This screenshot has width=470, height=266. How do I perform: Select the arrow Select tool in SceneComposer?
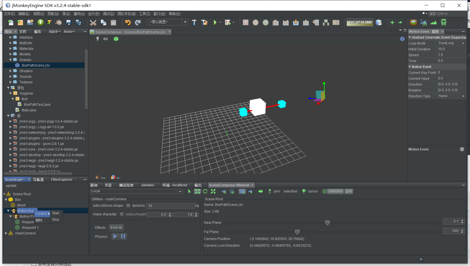(x=189, y=191)
